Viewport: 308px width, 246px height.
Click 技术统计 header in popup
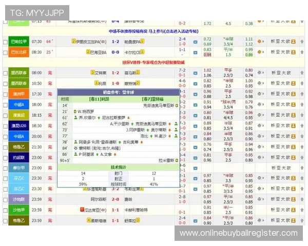click(x=119, y=168)
